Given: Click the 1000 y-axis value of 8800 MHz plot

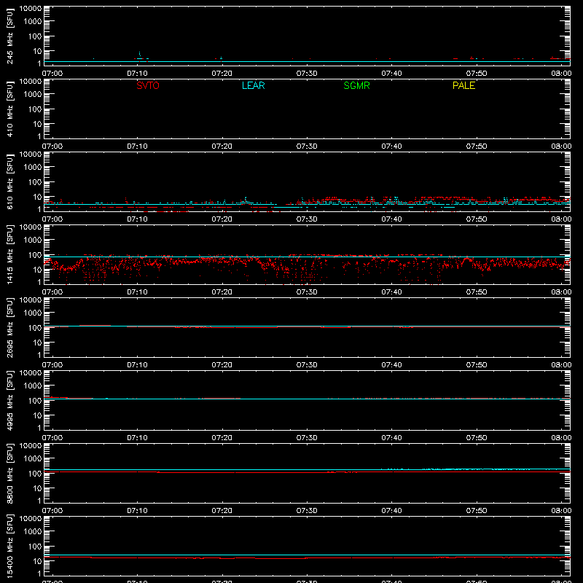Looking at the screenshot, I should tap(33, 459).
